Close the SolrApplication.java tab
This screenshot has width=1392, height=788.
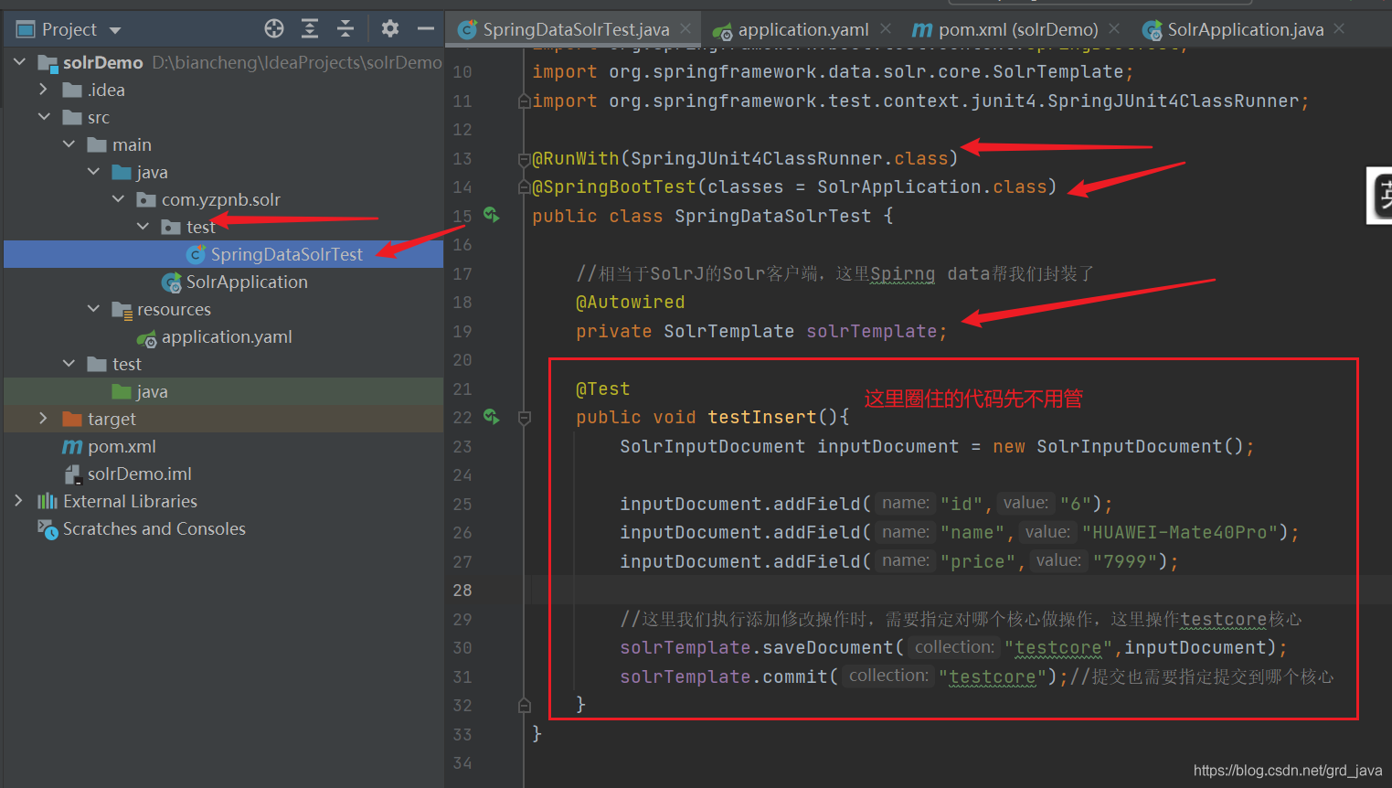pos(1339,29)
